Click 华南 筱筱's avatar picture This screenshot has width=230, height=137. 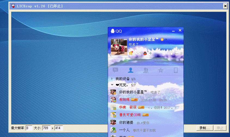tap(113, 107)
